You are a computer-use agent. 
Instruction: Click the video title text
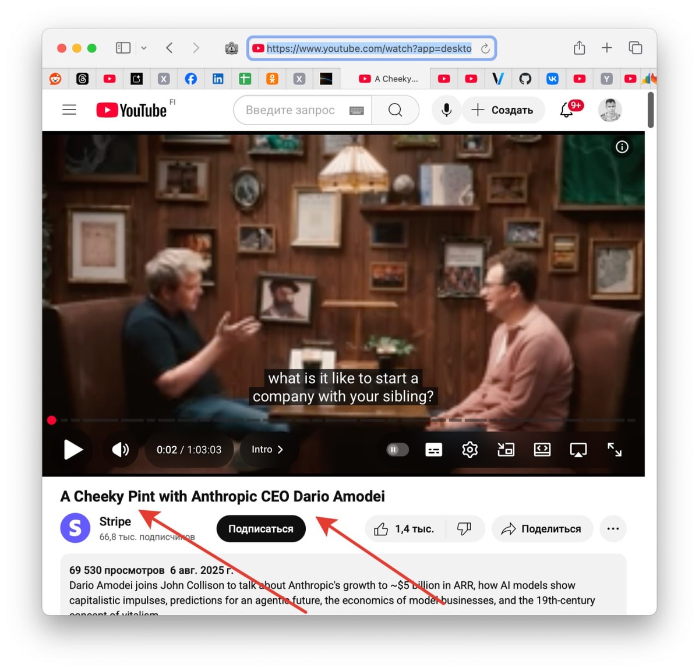click(223, 496)
